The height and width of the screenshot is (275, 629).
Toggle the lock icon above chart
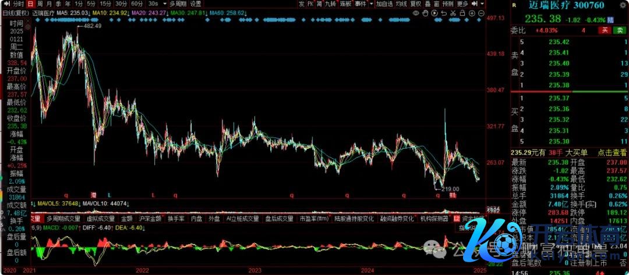(462, 13)
